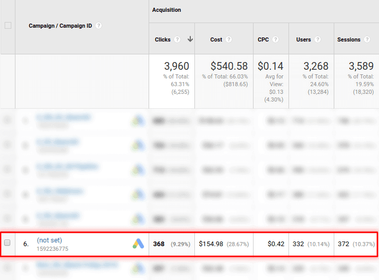
Task: Click the 3,960 total clicks summary value
Action: tap(176, 66)
